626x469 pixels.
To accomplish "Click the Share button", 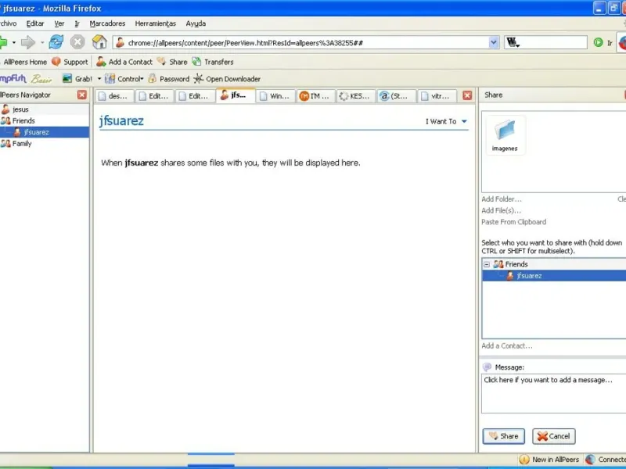I will coord(503,436).
